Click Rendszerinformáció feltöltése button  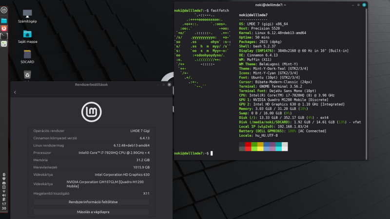[92, 202]
